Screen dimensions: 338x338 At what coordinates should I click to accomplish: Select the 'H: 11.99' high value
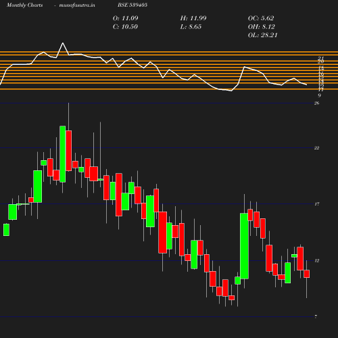coord(193,18)
